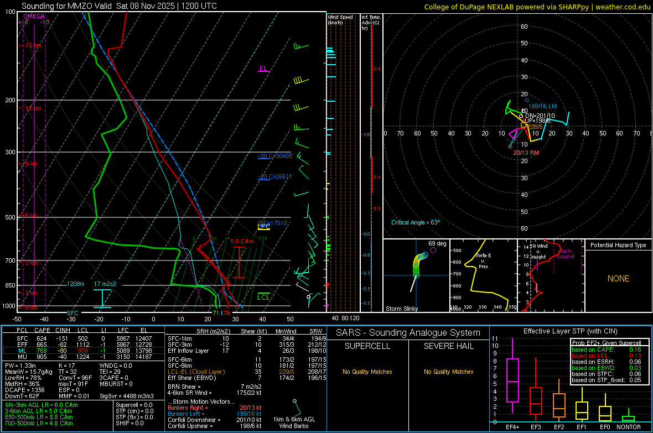Select the Eff Inflow Layer row
This screenshot has width=653, height=433.
(x=247, y=351)
